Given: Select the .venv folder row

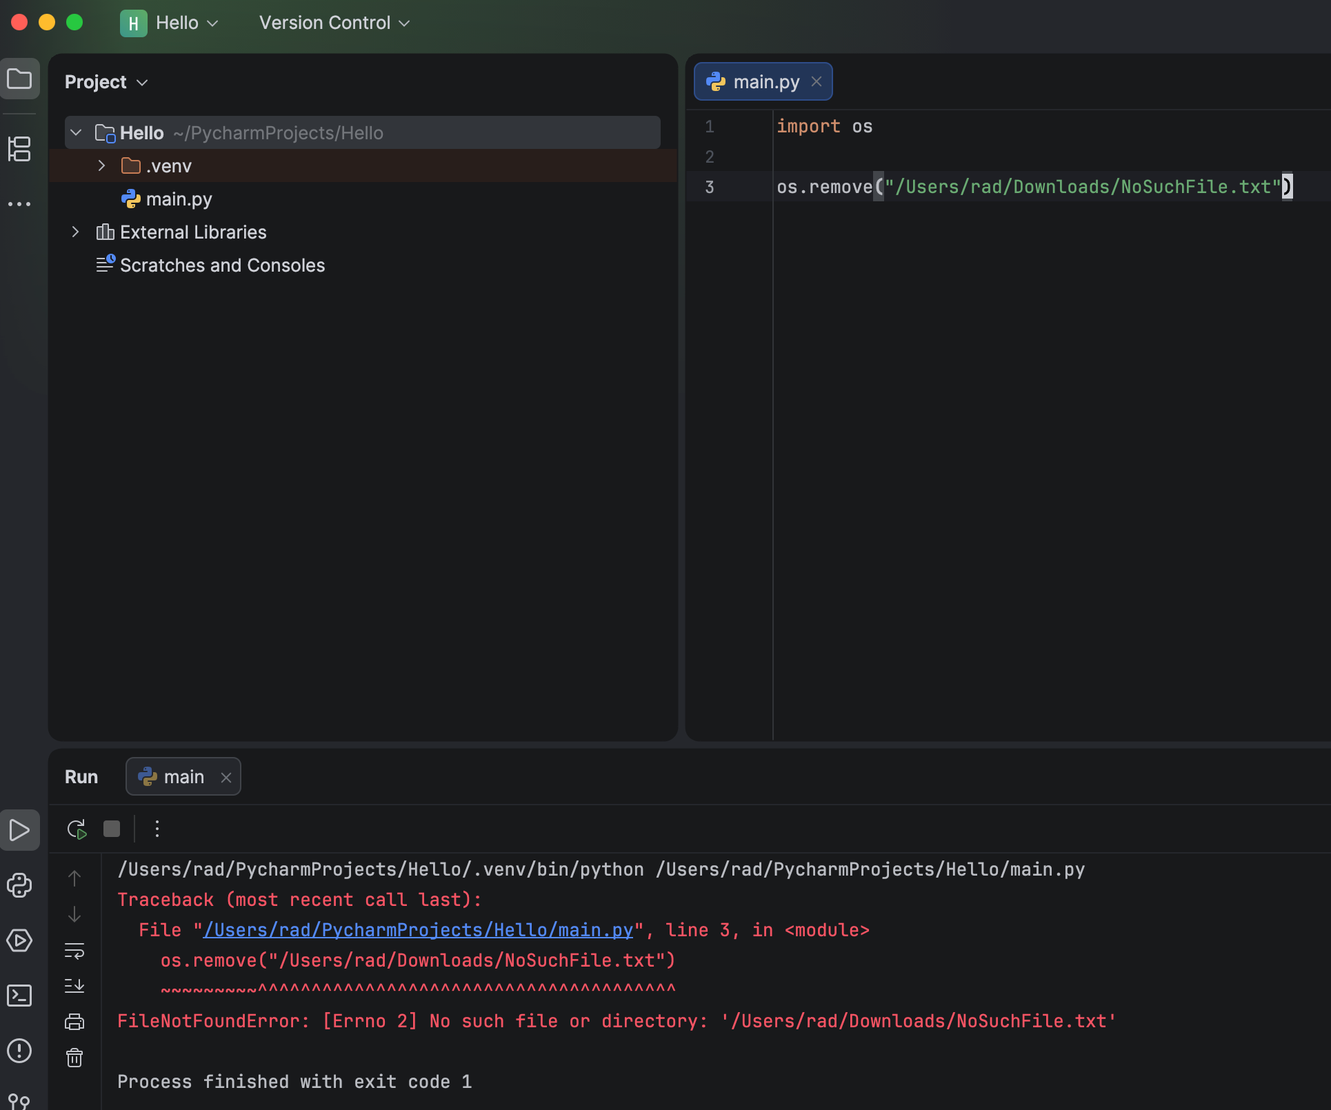Looking at the screenshot, I should 363,165.
